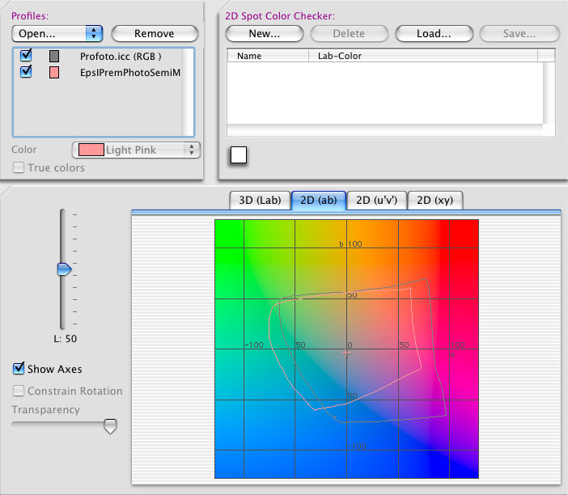
Task: Uncheck the Show Axes checkbox
Action: coord(19,368)
